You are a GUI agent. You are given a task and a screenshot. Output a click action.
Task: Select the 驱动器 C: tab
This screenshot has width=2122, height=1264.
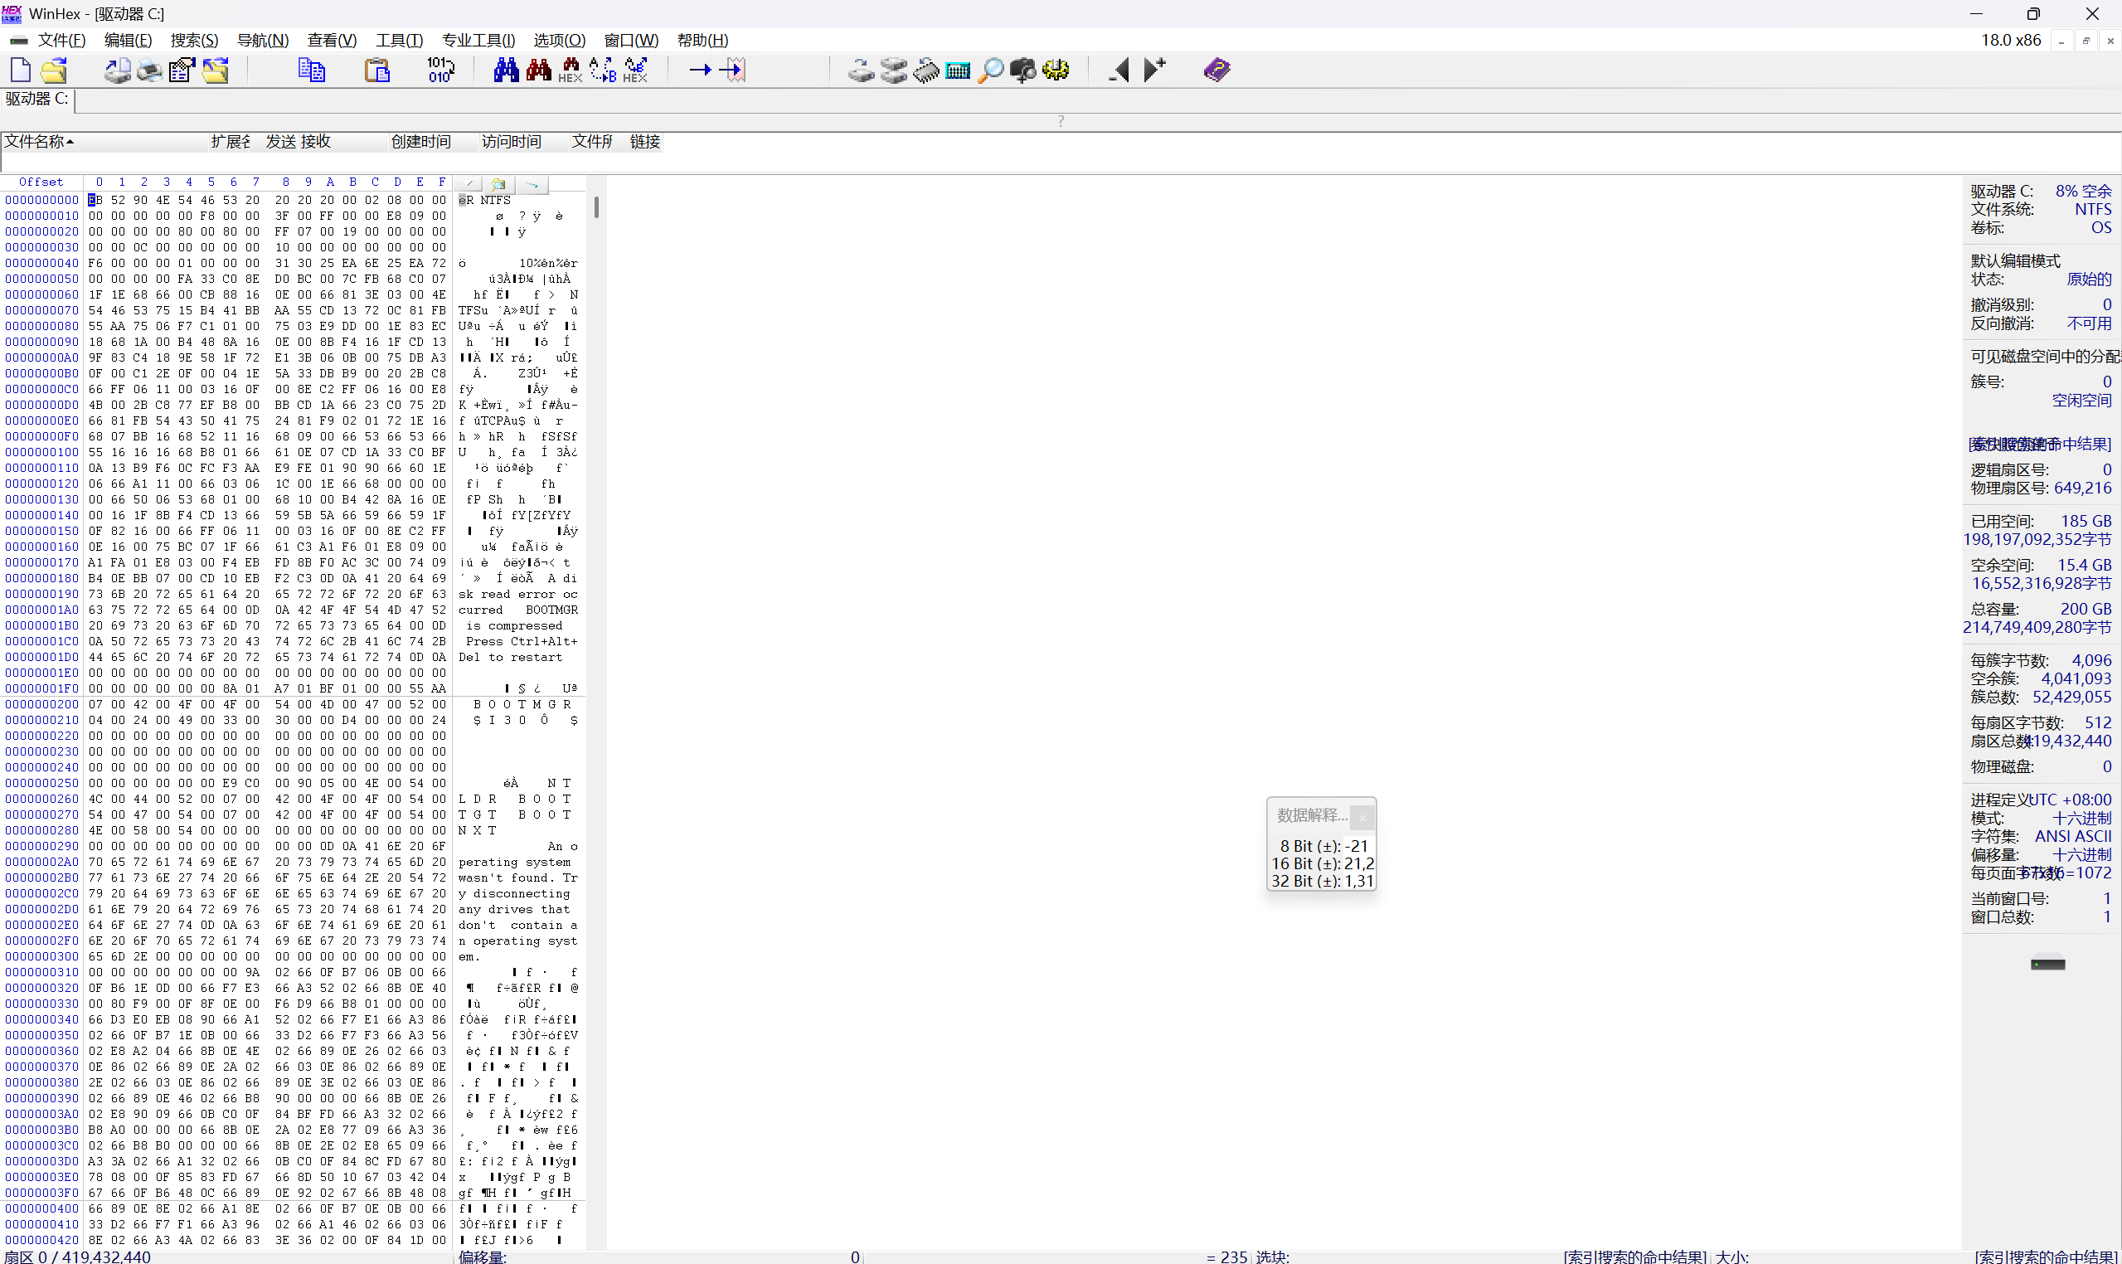[x=36, y=99]
